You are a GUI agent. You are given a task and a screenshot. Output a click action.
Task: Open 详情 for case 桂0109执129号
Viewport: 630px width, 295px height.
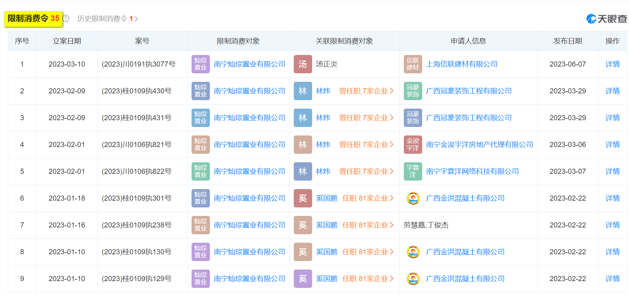tap(613, 279)
